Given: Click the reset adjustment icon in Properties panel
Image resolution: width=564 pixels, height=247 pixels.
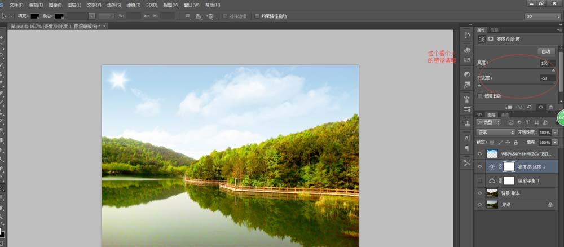Looking at the screenshot, I should click(530, 107).
